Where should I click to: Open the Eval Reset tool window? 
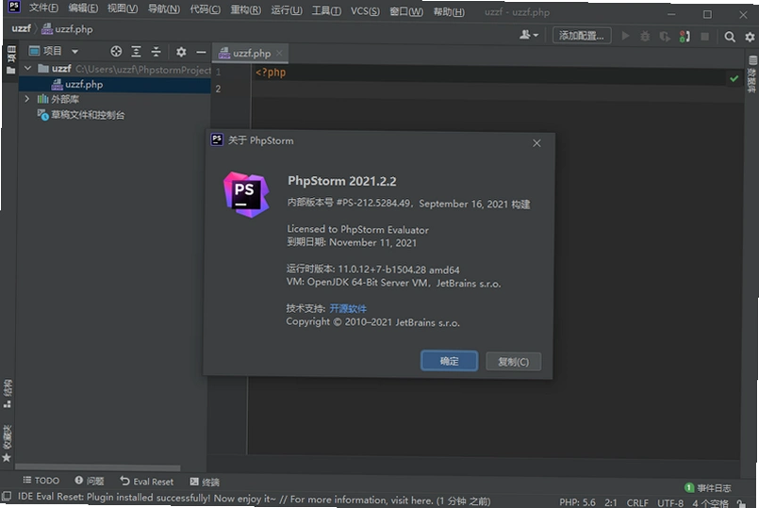[x=147, y=481]
